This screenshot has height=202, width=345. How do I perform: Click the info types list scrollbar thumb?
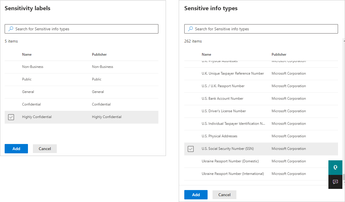click(x=344, y=177)
